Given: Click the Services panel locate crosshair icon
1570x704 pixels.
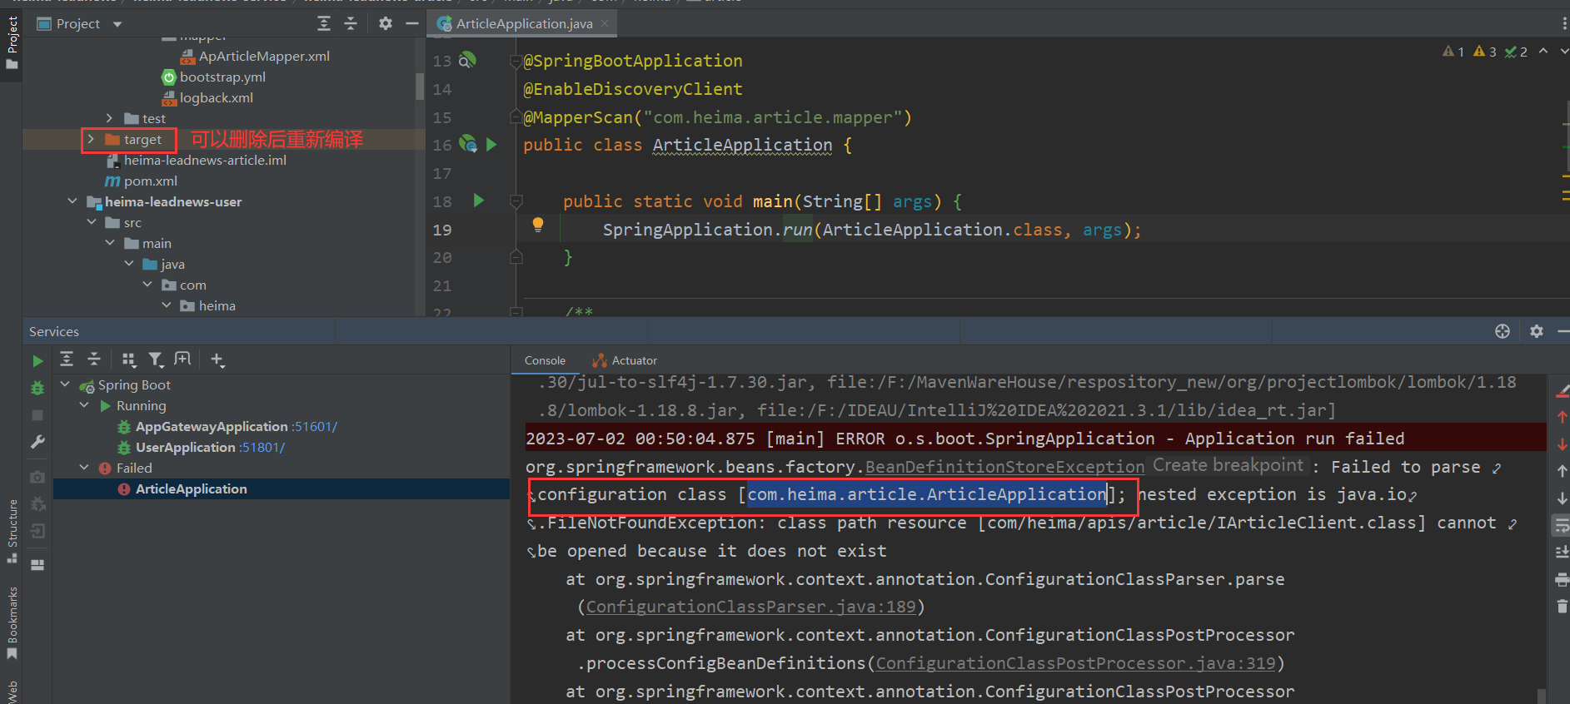Looking at the screenshot, I should tap(1503, 331).
